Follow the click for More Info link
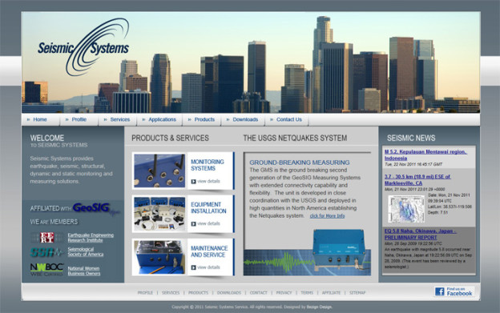500x313 pixels. [327, 216]
